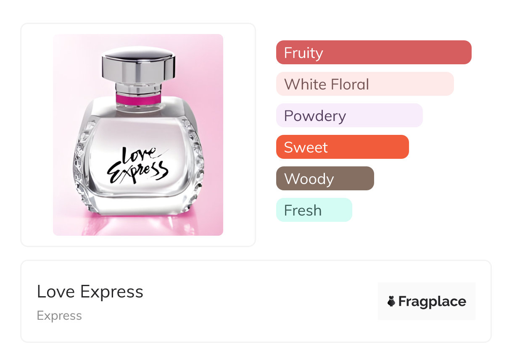Click the pink background above the bottle cap
This screenshot has width=512, height=363.
[138, 39]
